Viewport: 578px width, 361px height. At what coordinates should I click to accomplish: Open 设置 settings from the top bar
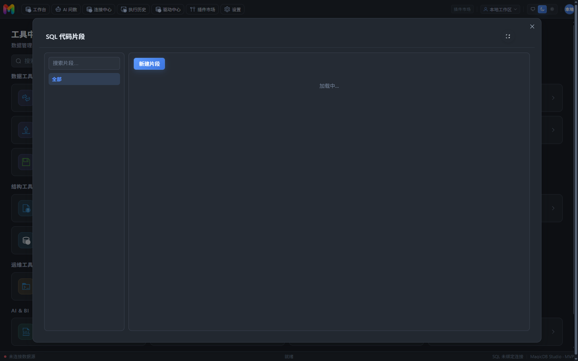click(232, 9)
